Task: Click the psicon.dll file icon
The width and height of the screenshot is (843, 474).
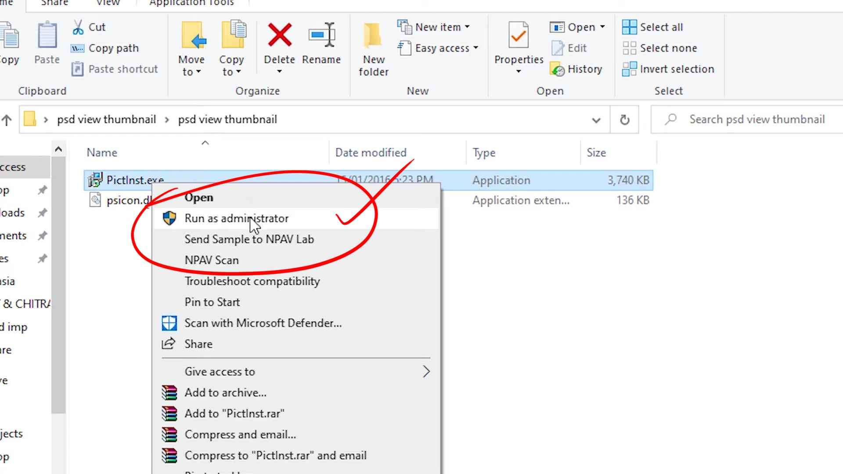Action: 95,200
